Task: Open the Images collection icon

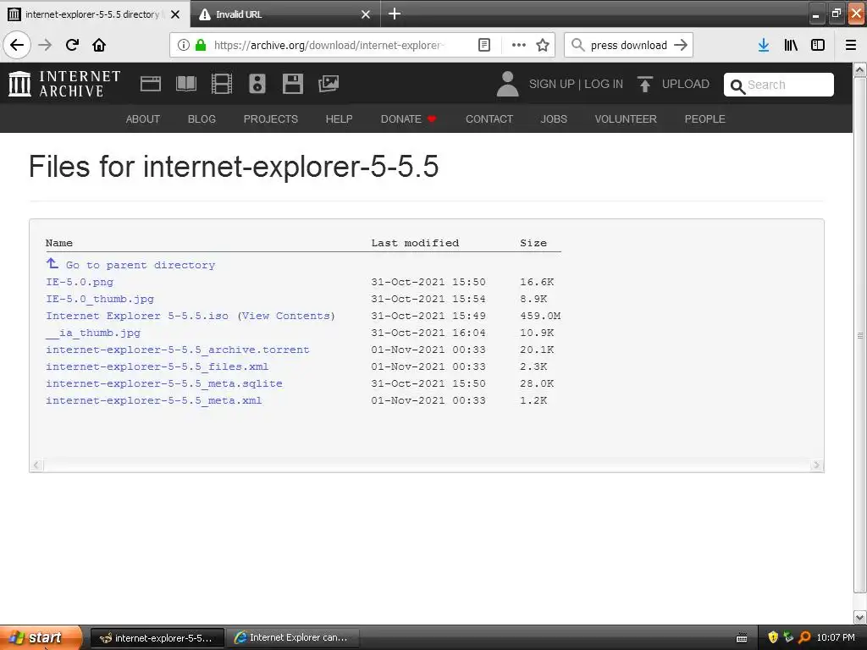Action: point(329,84)
